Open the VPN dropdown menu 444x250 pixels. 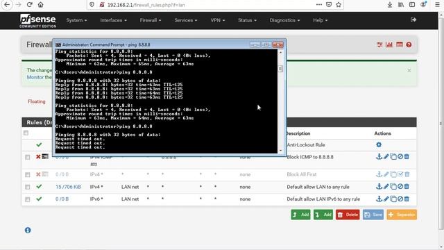click(217, 20)
